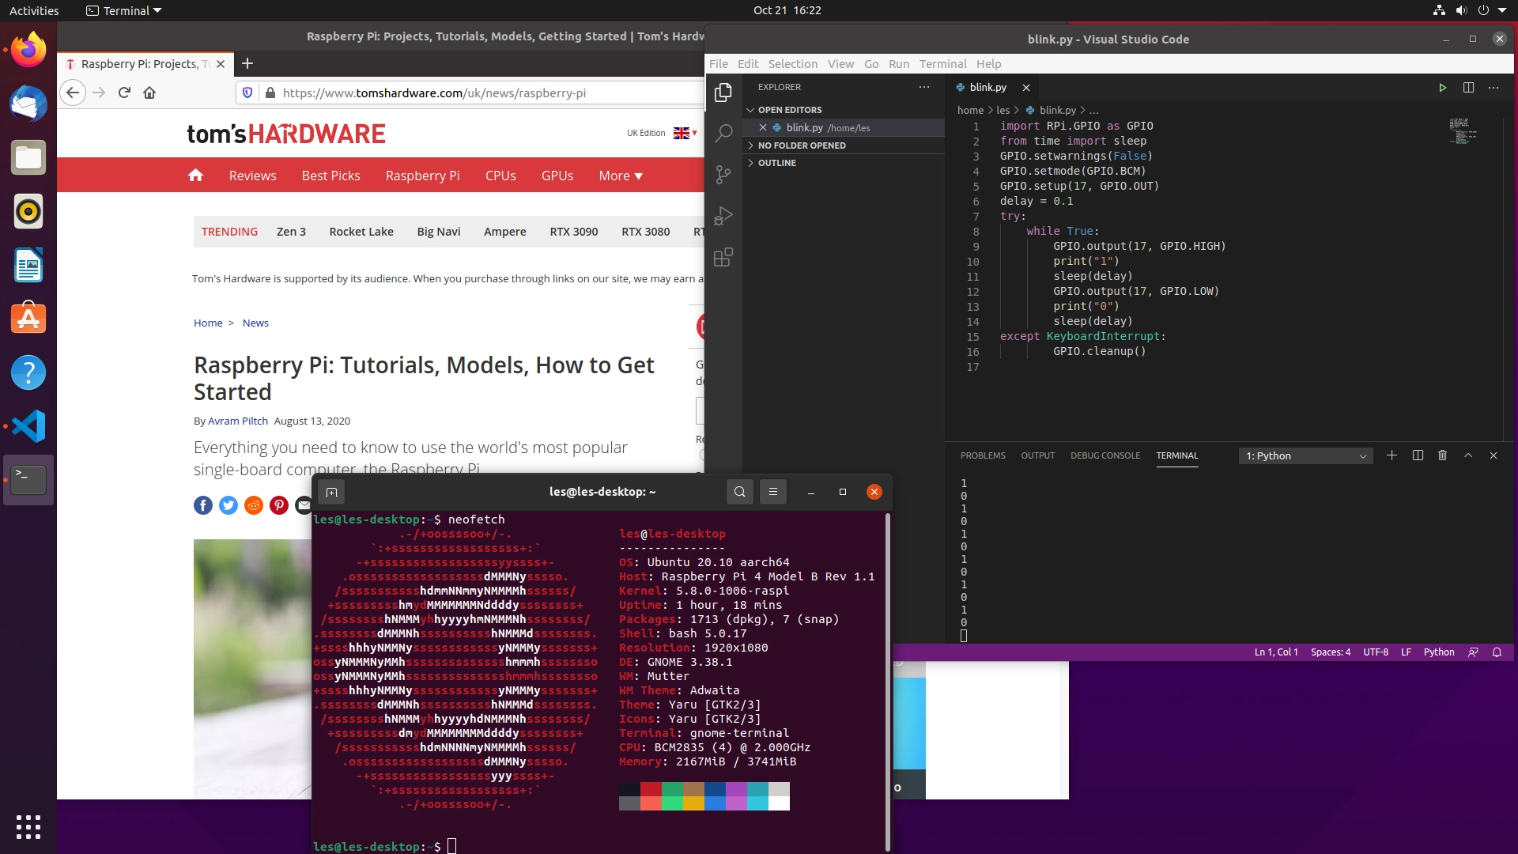Click the Avram Pilch author link

237,421
